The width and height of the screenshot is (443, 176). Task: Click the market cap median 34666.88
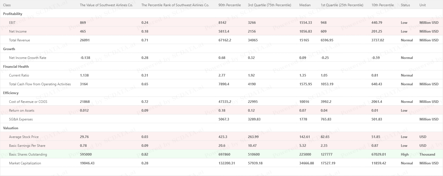[x=307, y=163]
